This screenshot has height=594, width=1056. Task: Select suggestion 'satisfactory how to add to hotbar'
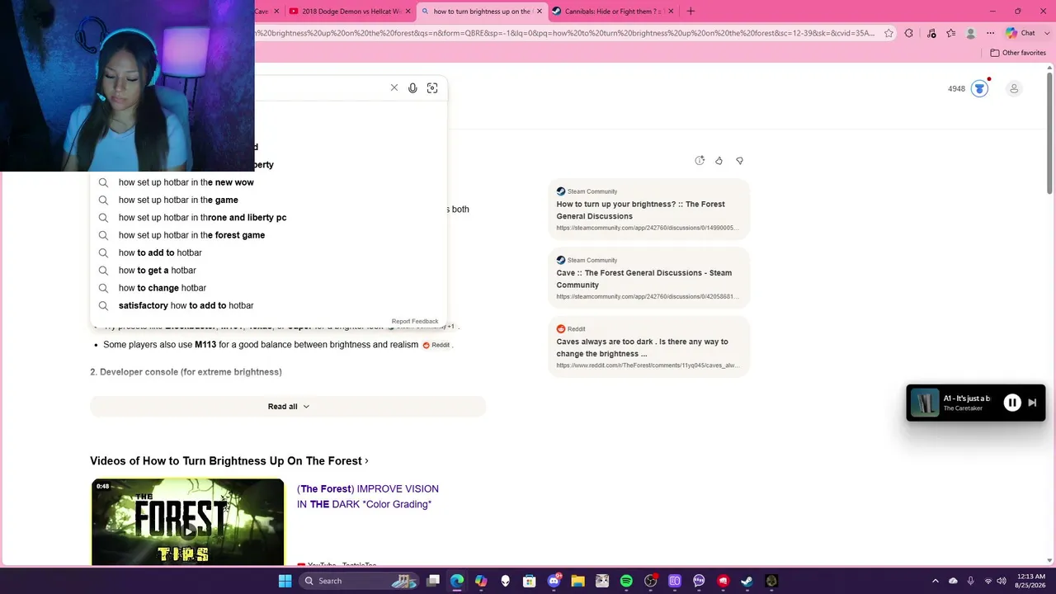click(269, 305)
